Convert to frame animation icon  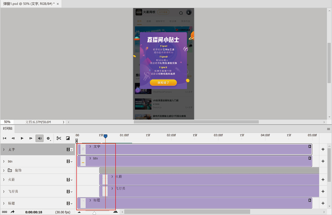coord(4,212)
